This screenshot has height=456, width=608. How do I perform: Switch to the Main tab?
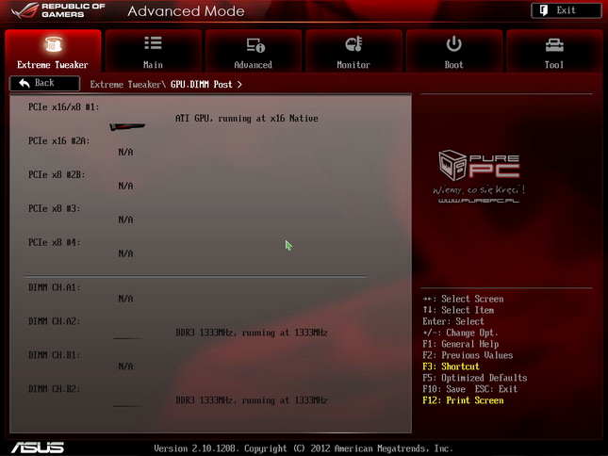pos(153,51)
